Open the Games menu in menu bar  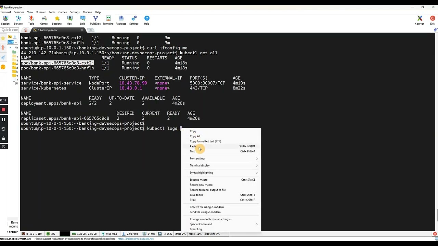[63, 12]
